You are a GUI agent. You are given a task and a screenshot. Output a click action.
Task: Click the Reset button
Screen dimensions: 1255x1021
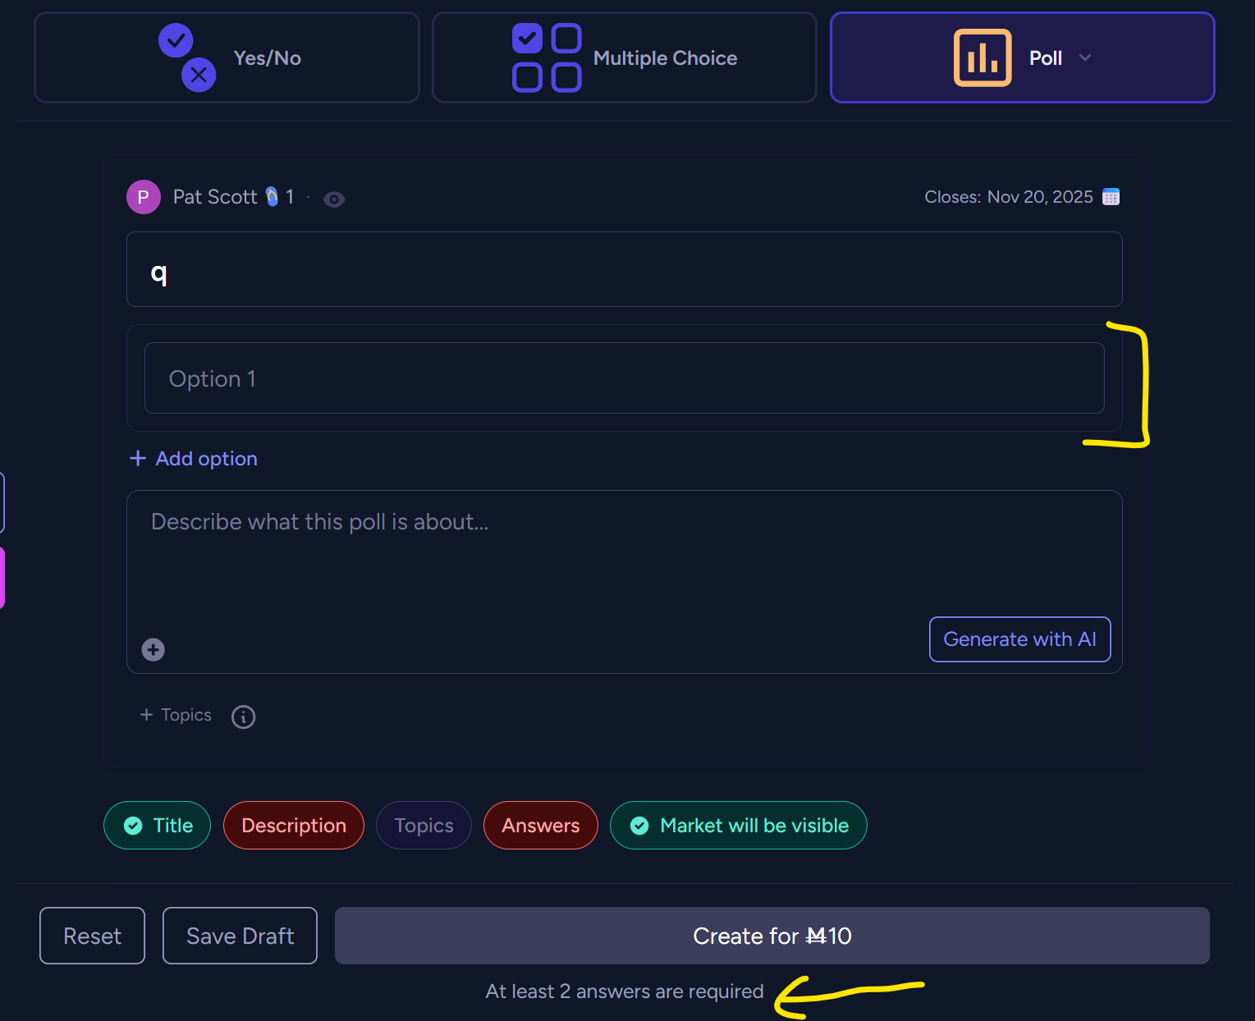93,936
